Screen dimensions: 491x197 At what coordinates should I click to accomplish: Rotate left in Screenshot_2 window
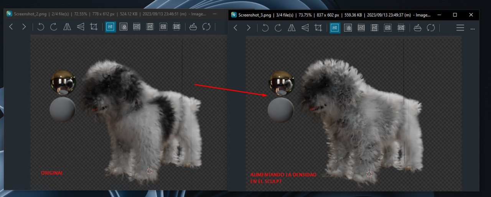[x=41, y=27]
